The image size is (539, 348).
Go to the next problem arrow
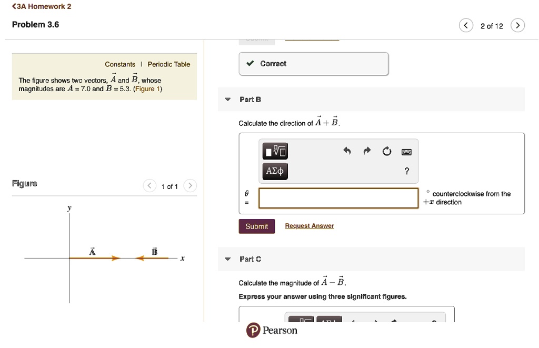point(518,26)
